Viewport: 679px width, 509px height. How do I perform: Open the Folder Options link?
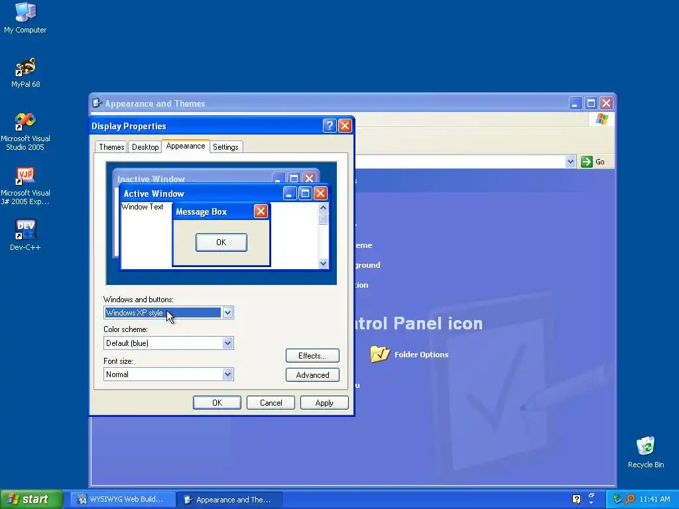pyautogui.click(x=421, y=355)
